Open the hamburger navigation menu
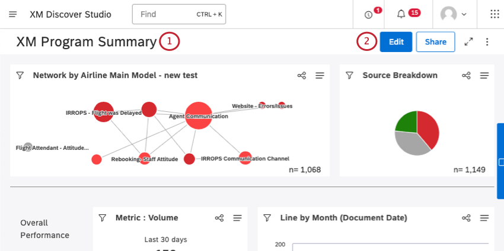 (13, 14)
